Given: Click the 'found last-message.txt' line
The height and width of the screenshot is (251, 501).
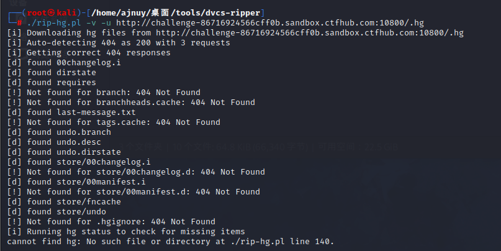Looking at the screenshot, I should point(71,112).
